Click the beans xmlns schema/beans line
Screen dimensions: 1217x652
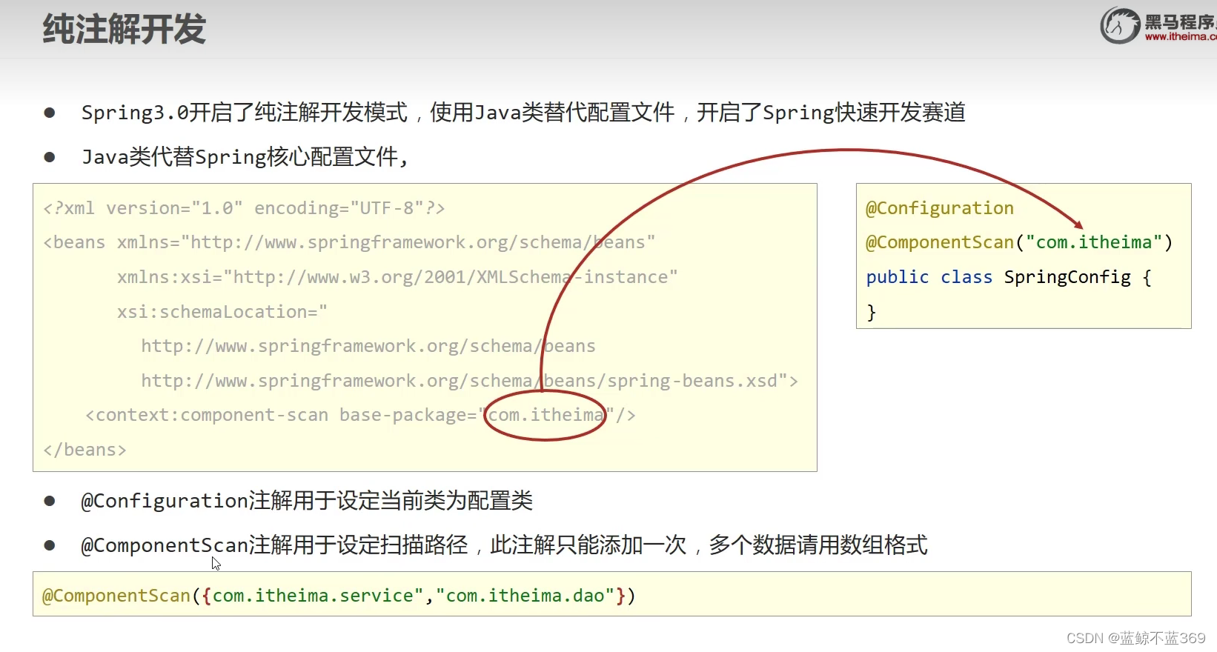349,242
